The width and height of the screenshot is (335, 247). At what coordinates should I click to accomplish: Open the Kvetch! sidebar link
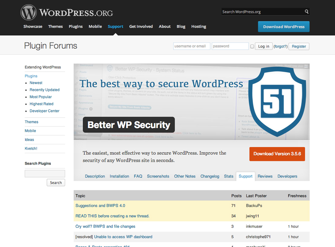[x=31, y=148]
